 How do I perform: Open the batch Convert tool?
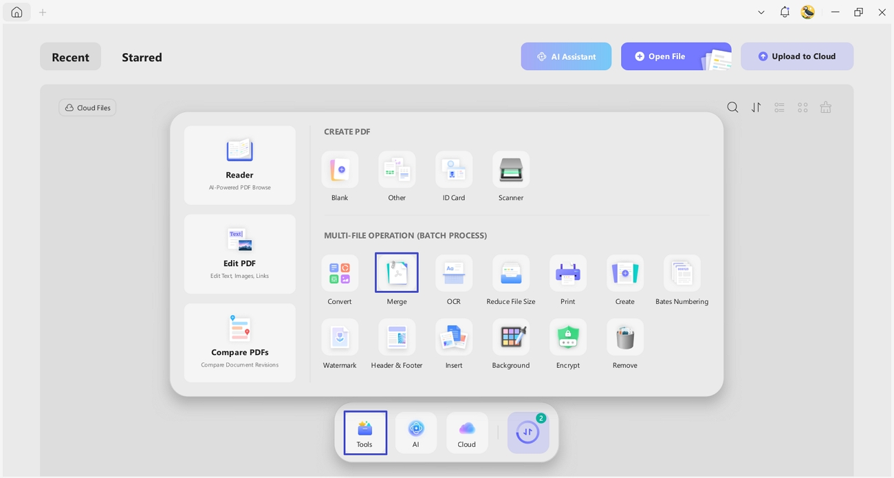click(x=340, y=281)
